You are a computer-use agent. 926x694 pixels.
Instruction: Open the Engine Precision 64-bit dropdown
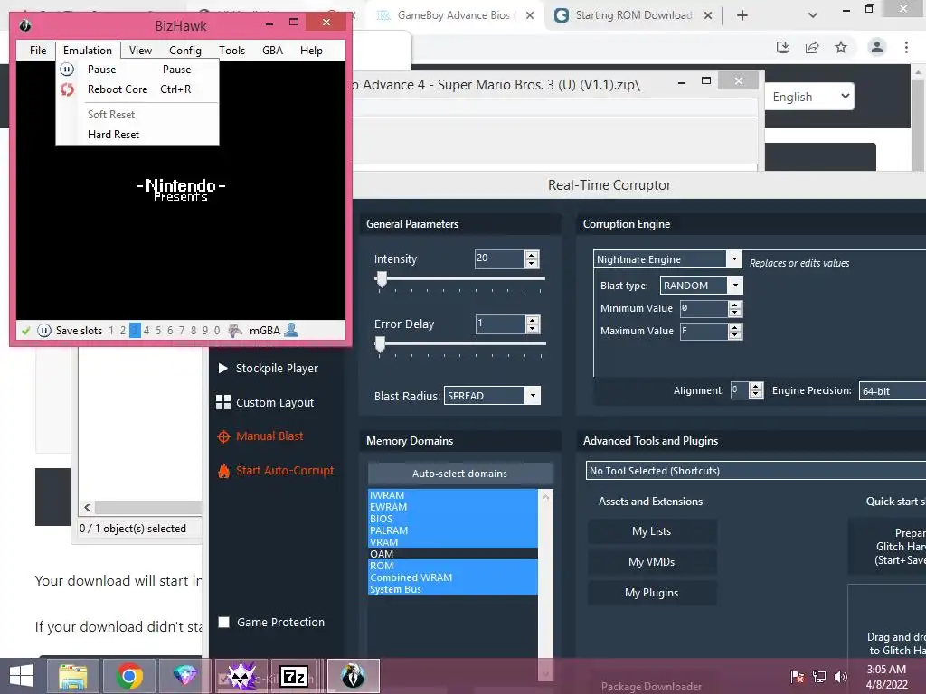pyautogui.click(x=893, y=390)
